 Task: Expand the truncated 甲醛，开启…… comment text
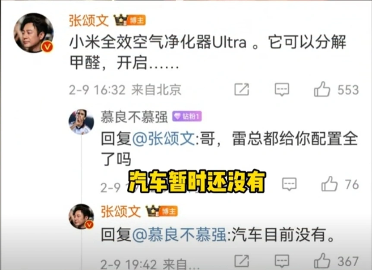tap(124, 63)
